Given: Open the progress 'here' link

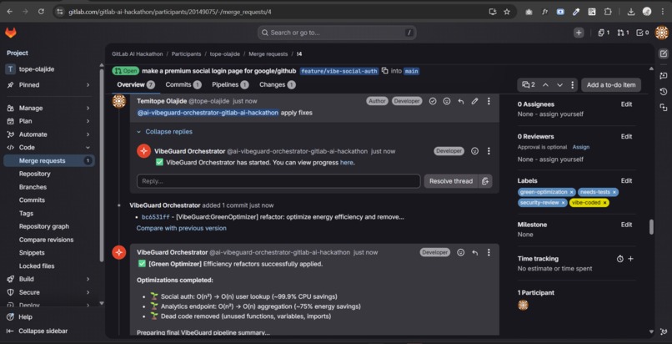Looking at the screenshot, I should (x=346, y=163).
